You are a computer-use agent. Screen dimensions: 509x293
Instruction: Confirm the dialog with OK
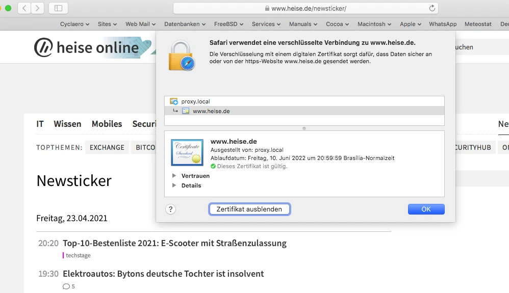[x=426, y=209]
